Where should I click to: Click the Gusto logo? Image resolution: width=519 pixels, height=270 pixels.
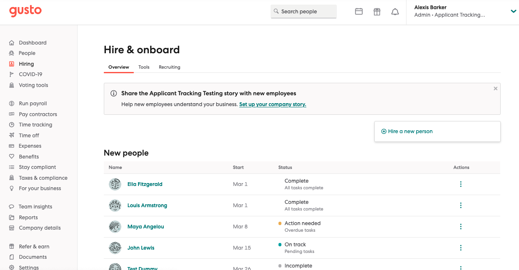tap(25, 11)
